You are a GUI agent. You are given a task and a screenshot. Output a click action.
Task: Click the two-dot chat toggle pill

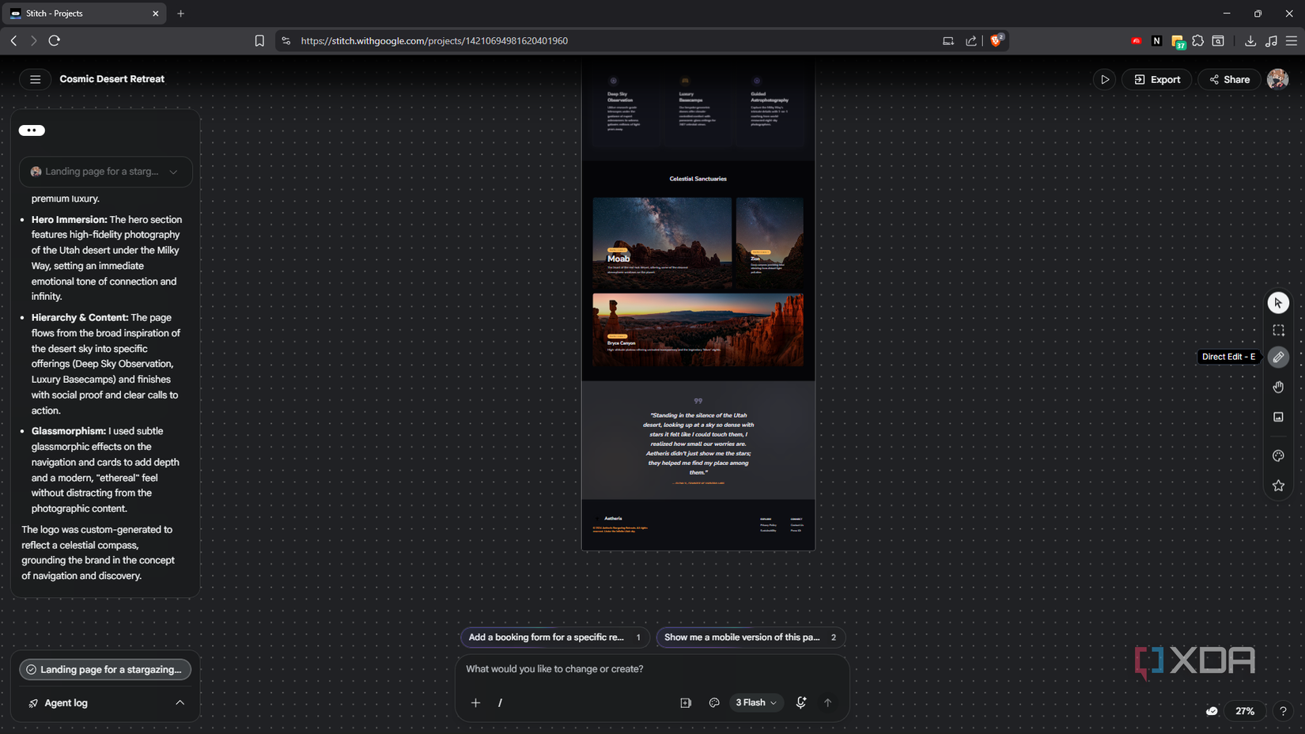(x=32, y=131)
